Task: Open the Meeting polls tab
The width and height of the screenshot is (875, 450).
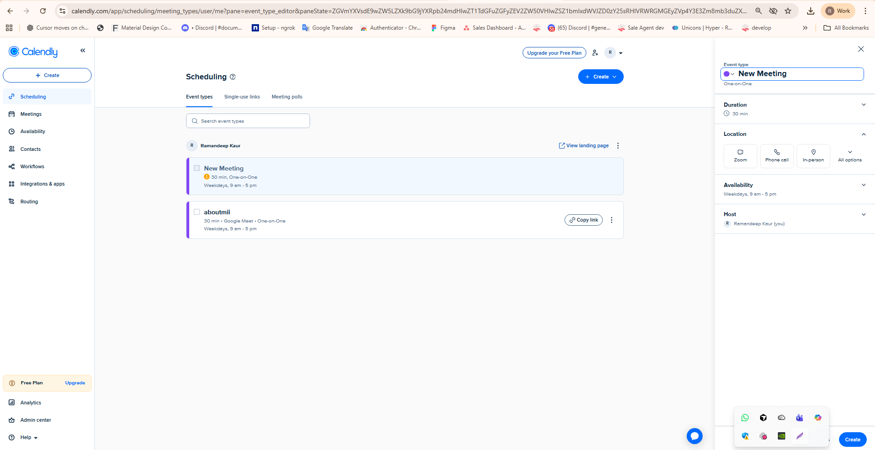Action: (286, 97)
